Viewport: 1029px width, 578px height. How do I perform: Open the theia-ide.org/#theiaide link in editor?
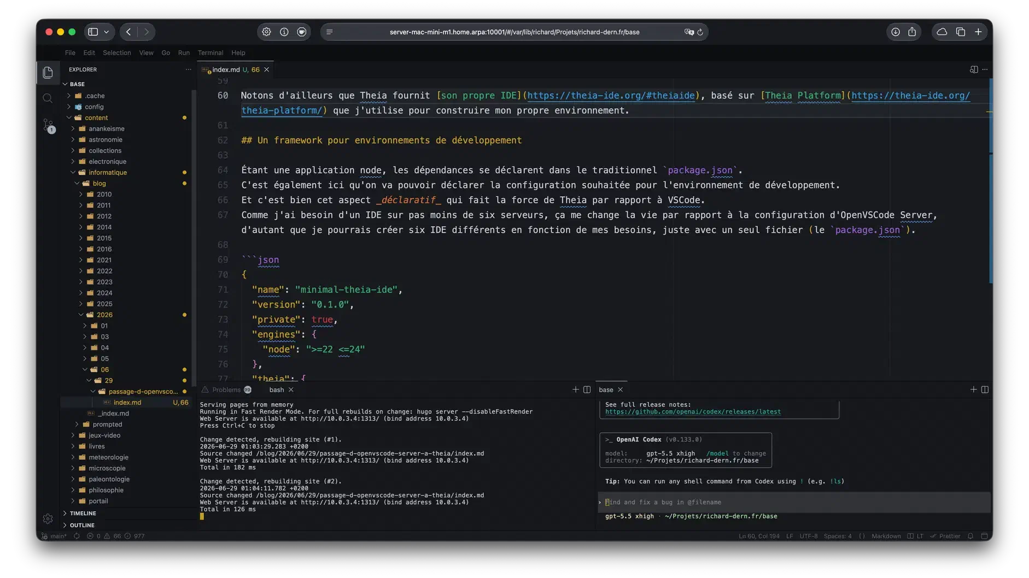coord(611,95)
